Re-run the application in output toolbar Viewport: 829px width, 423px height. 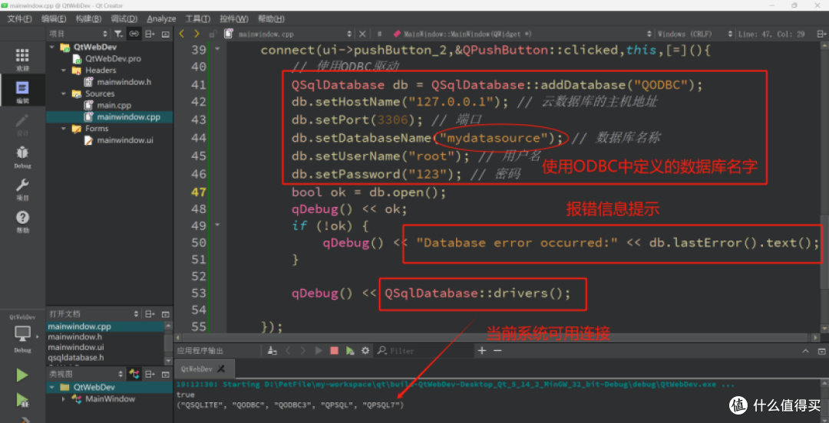pyautogui.click(x=319, y=351)
